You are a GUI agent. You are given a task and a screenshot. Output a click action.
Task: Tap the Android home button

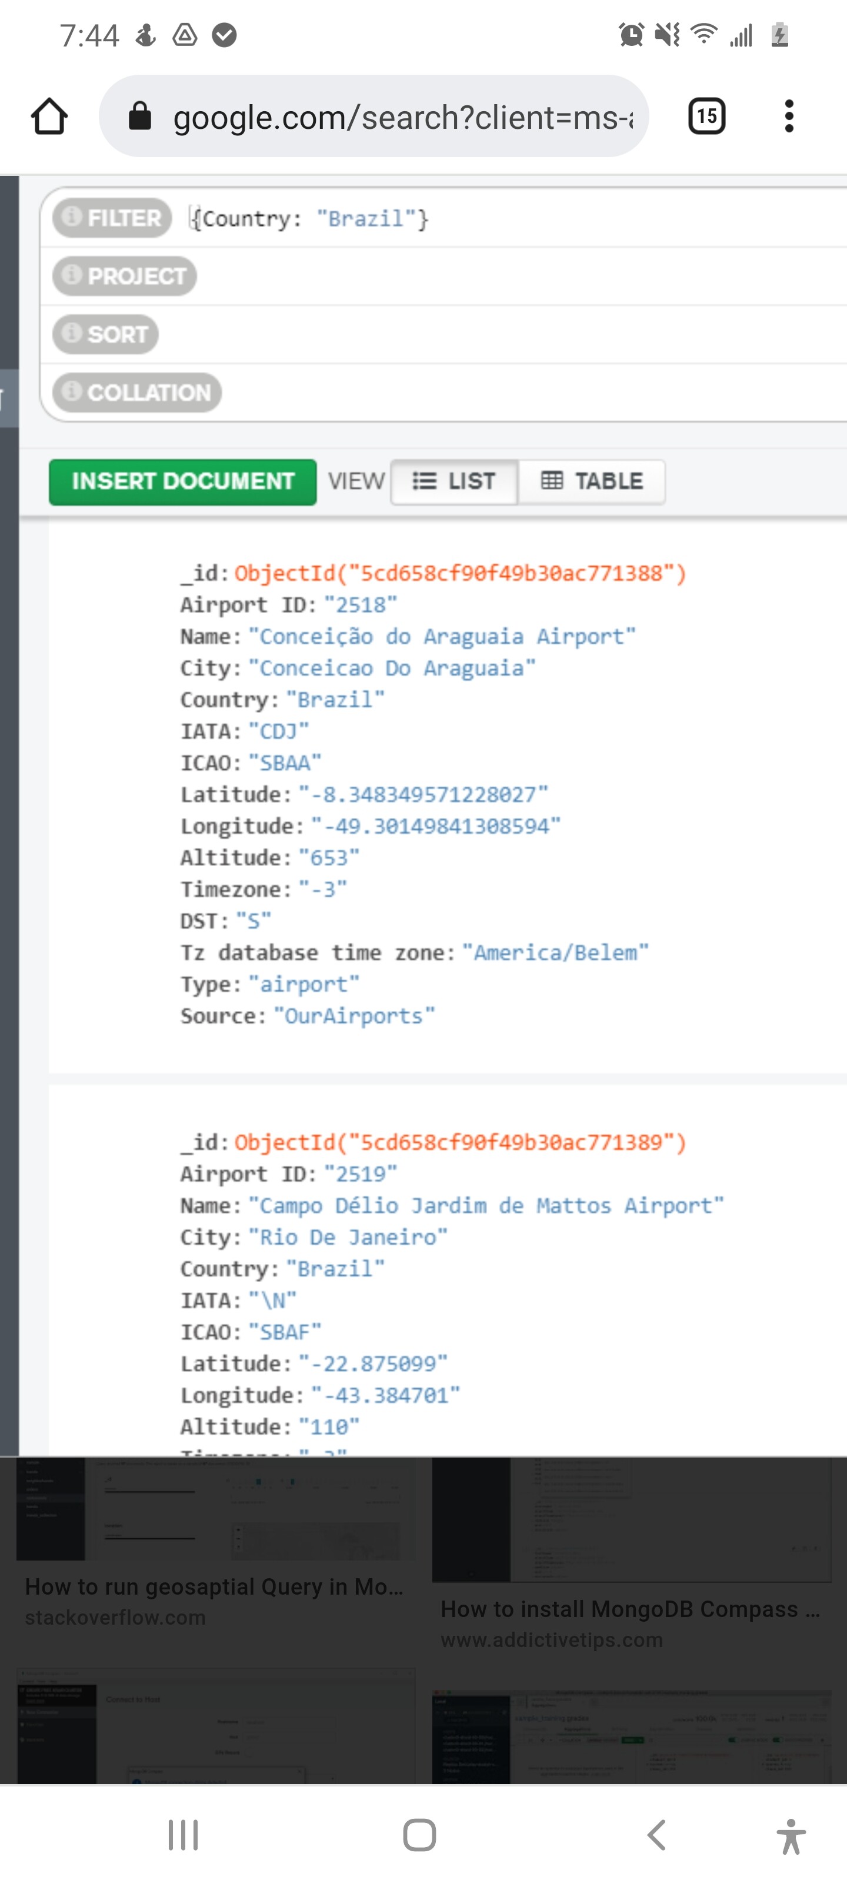[419, 1835]
